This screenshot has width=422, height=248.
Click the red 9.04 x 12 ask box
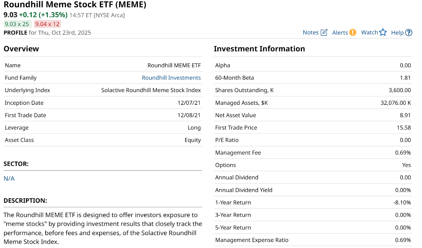47,24
